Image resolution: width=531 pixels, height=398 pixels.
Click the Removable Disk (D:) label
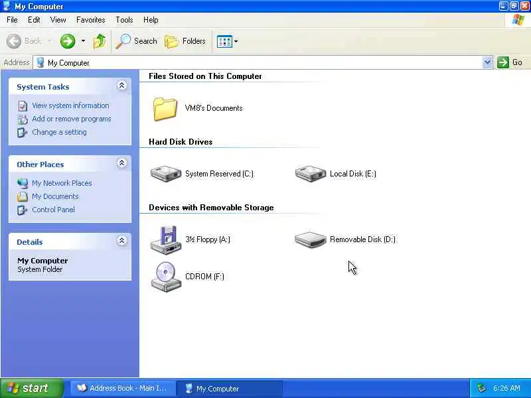(362, 239)
